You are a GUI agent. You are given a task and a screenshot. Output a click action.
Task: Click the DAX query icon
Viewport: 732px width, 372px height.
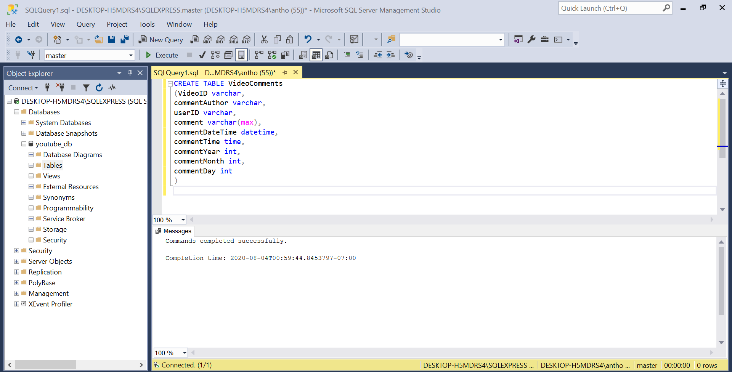click(x=247, y=40)
